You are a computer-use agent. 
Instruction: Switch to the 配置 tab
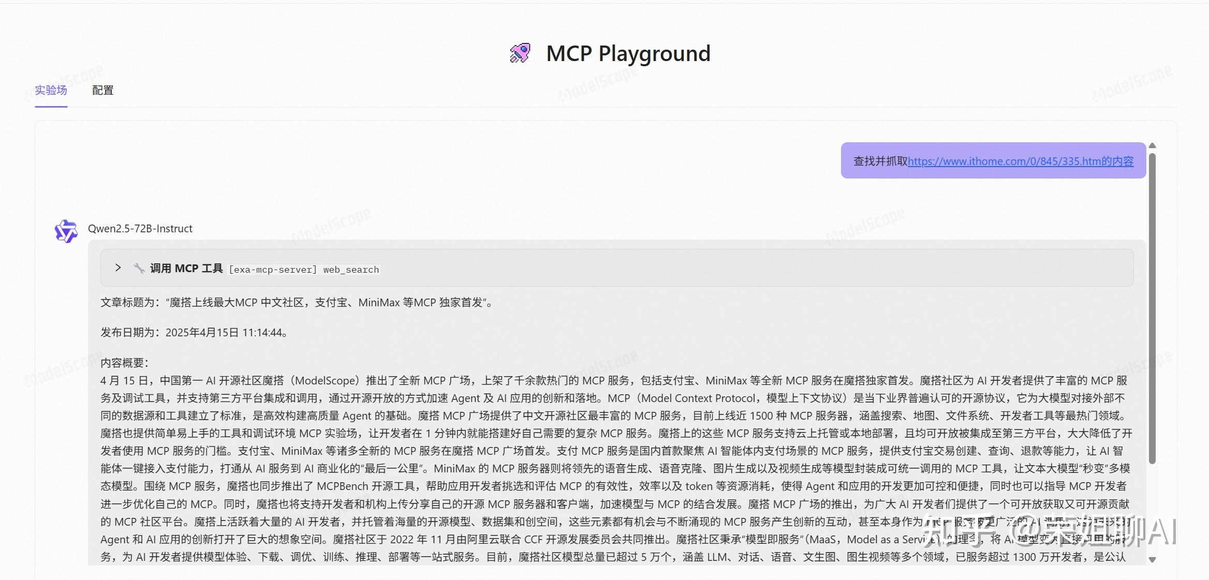click(x=102, y=91)
